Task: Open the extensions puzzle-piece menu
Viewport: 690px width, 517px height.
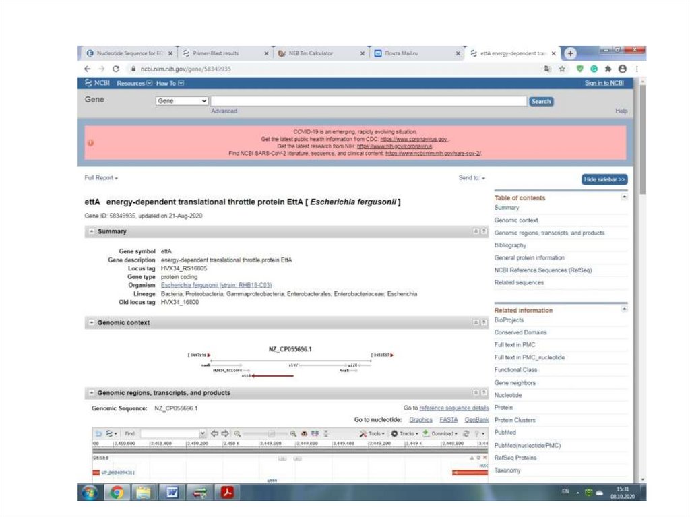Action: pos(608,69)
